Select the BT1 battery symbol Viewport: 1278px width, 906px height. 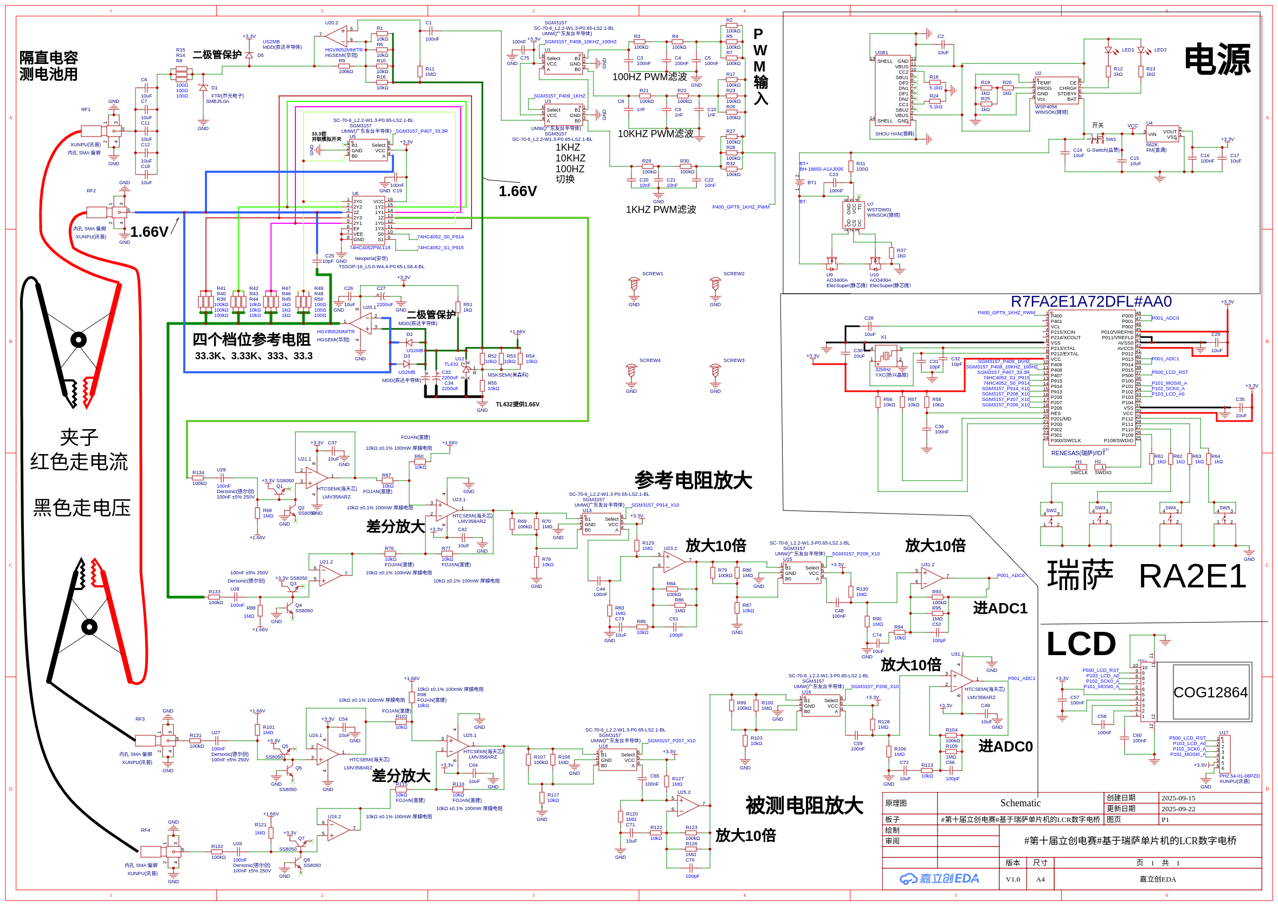[x=799, y=183]
